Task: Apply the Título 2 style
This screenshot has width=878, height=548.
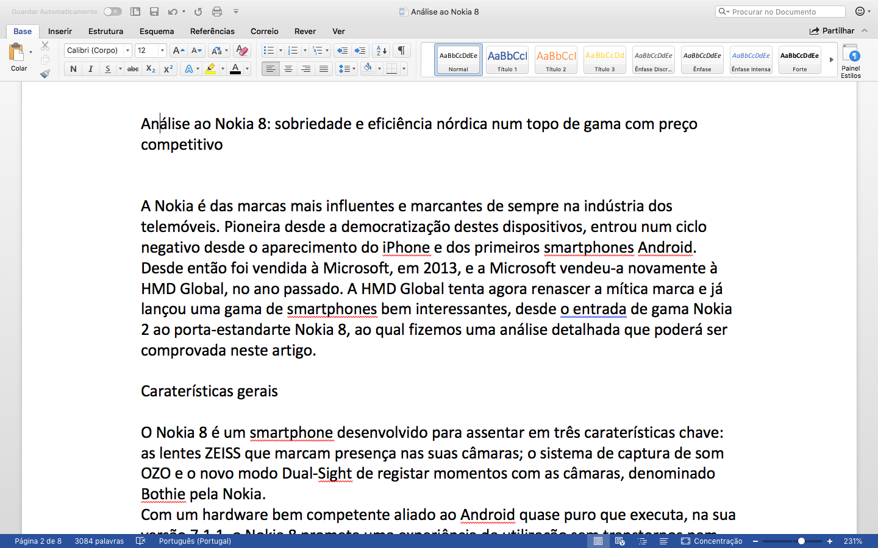Action: 555,60
